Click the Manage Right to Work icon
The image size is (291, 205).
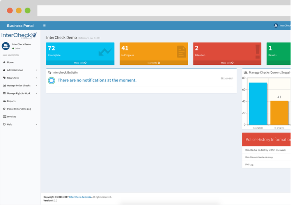tap(4, 93)
